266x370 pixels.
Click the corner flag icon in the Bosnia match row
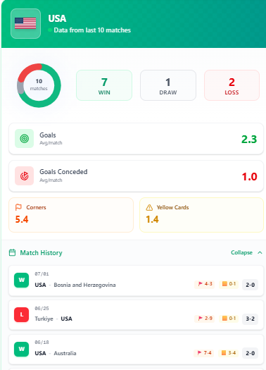pyautogui.click(x=201, y=284)
